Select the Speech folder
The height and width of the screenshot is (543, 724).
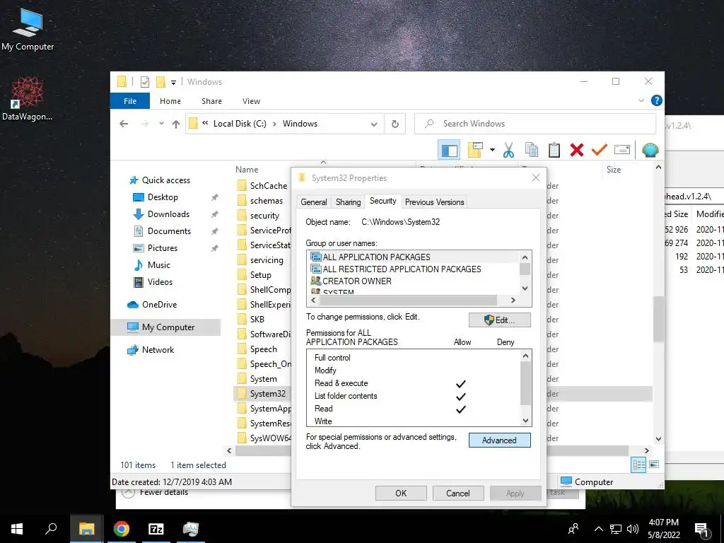pyautogui.click(x=263, y=349)
